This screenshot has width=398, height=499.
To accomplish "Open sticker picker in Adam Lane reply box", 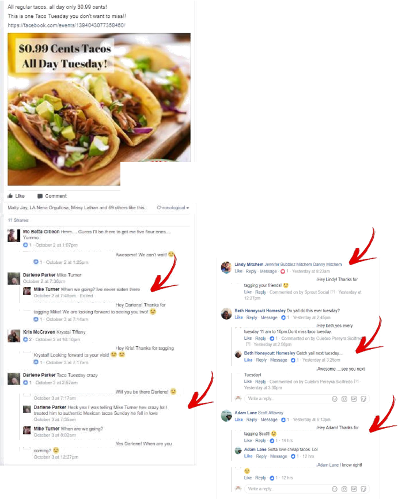I will [x=363, y=489].
